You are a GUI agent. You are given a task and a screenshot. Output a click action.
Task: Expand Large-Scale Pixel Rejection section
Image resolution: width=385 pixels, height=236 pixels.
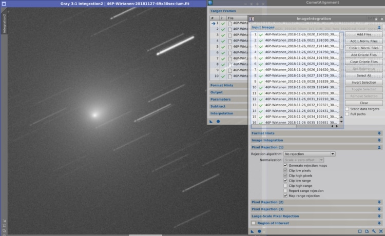[x=379, y=216]
